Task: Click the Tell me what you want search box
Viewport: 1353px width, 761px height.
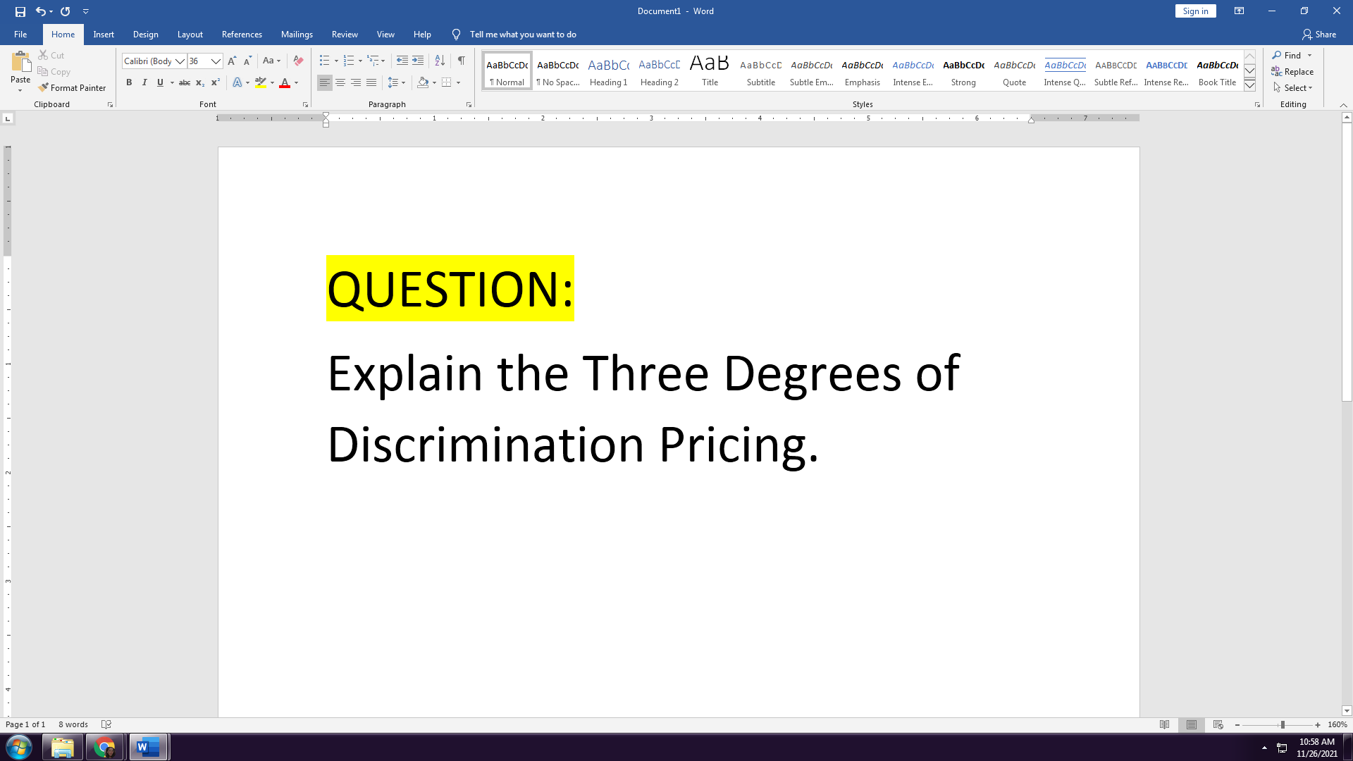Action: pyautogui.click(x=523, y=35)
